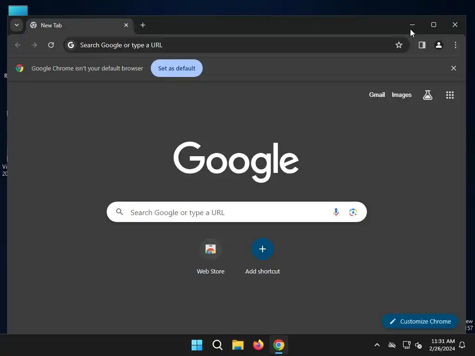Focus the address bar URL field
475x356 pixels.
tap(236, 45)
